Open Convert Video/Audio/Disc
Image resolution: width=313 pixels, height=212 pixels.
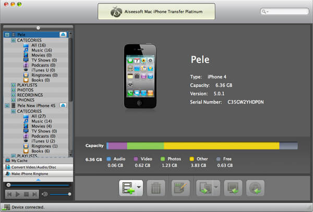(38, 167)
